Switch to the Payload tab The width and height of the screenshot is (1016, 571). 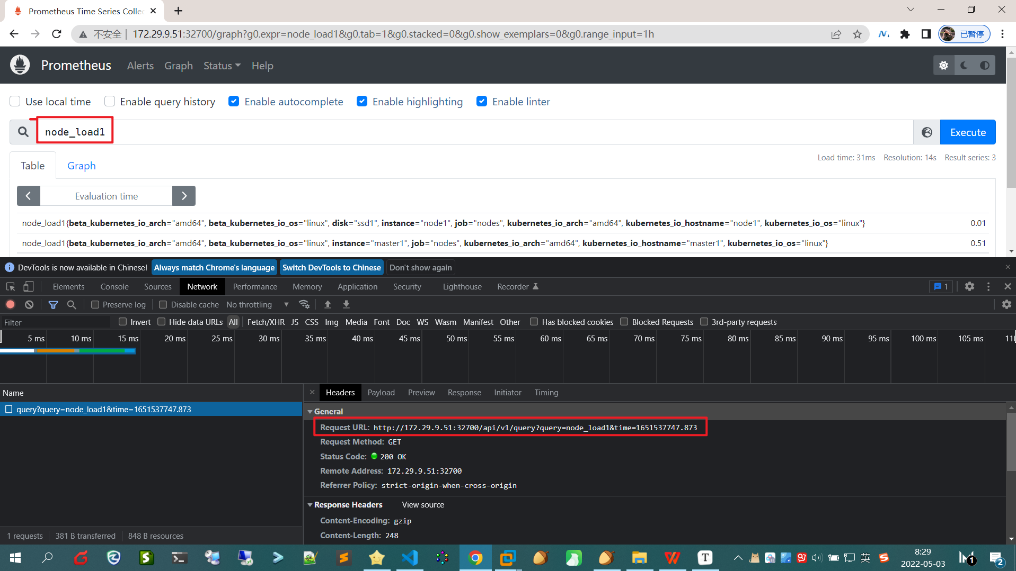tap(381, 392)
